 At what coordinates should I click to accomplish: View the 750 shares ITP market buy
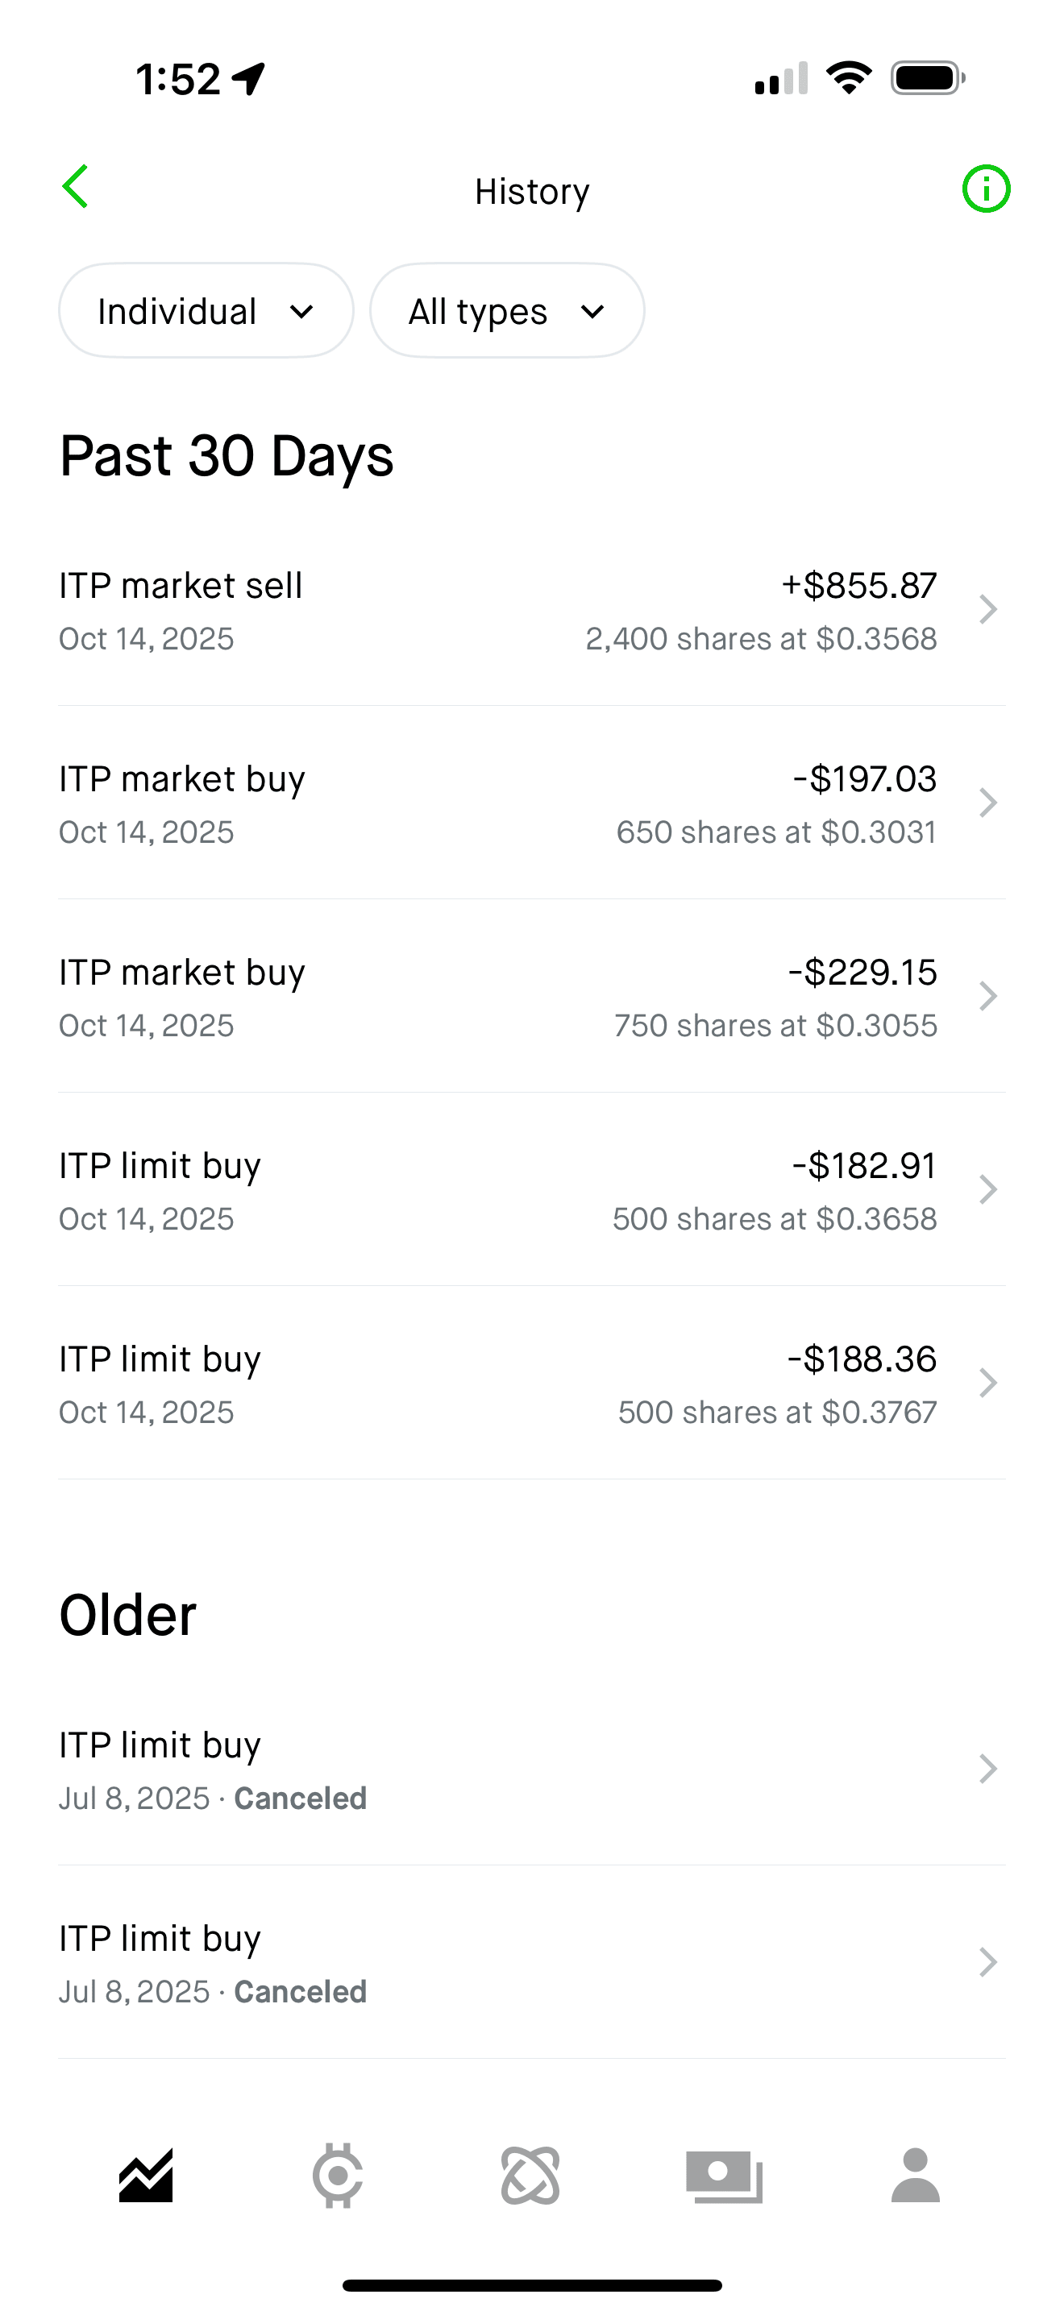(531, 997)
